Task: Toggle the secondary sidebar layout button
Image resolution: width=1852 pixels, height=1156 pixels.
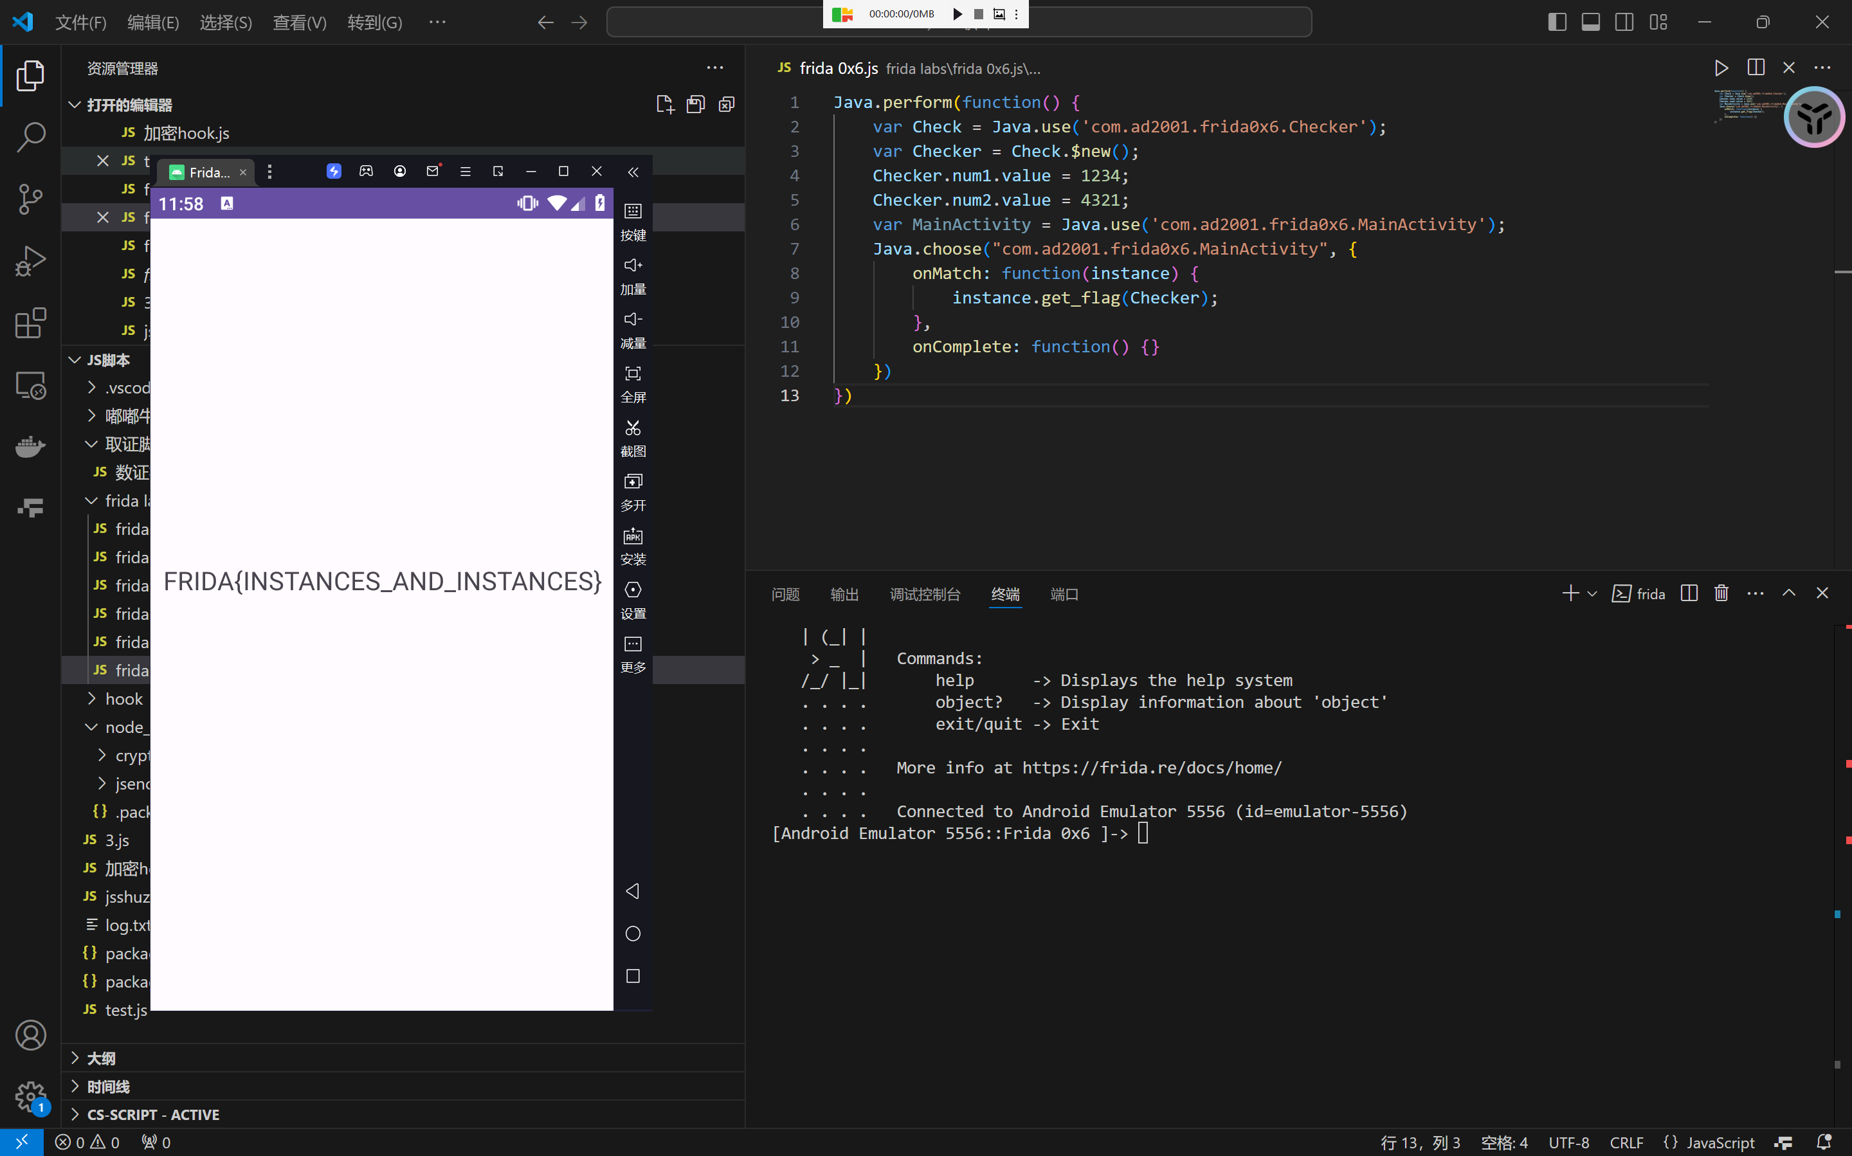Action: click(1624, 22)
